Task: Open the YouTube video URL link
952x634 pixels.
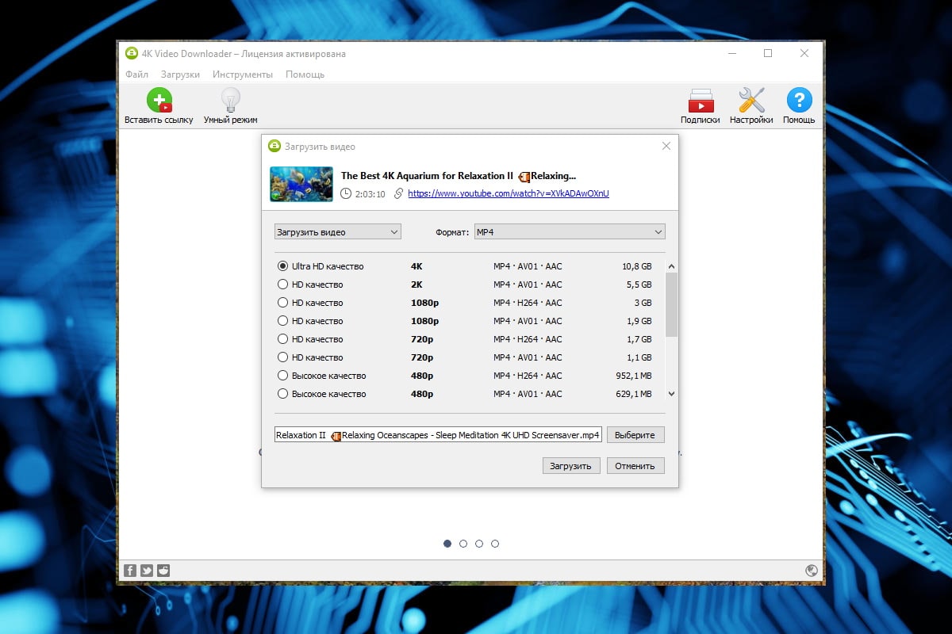Action: pos(509,193)
